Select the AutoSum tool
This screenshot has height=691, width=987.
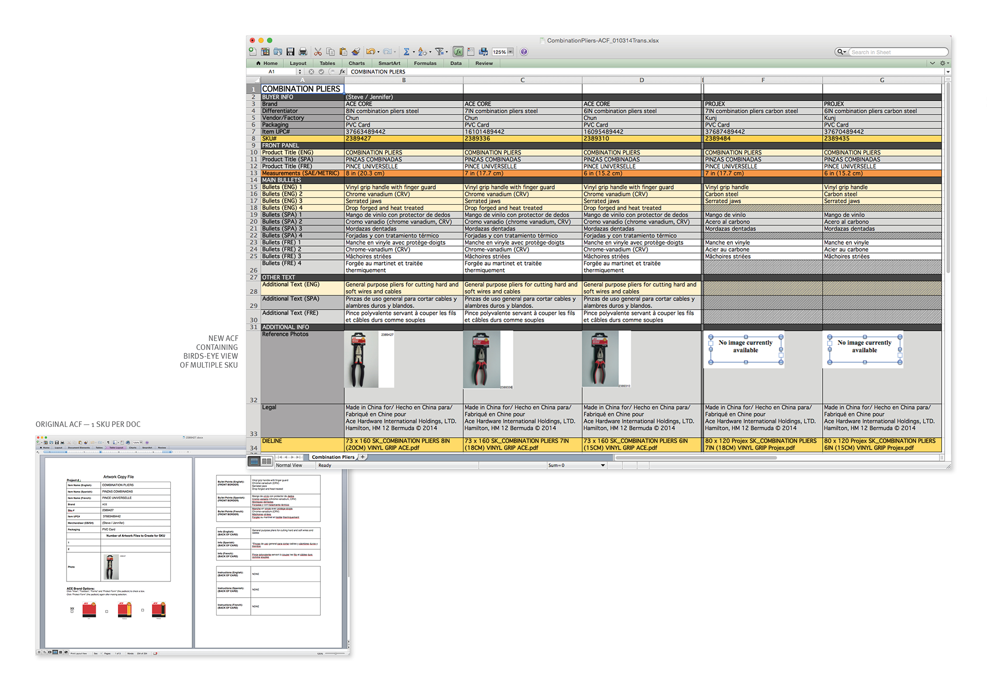pos(407,51)
